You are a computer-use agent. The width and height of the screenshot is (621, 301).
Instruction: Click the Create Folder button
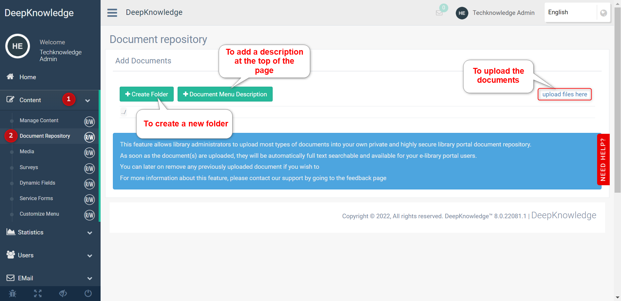(147, 94)
